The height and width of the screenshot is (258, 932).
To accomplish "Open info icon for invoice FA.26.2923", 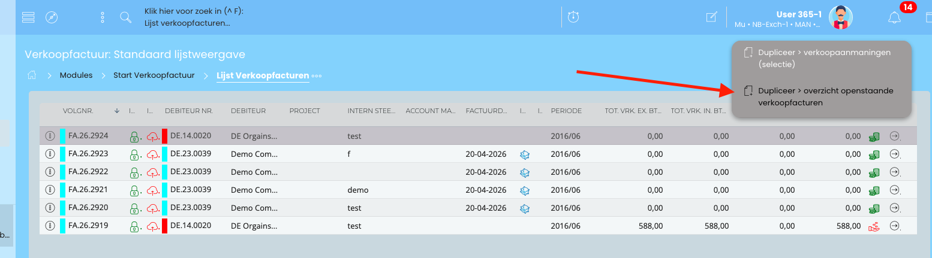I will click(x=50, y=154).
